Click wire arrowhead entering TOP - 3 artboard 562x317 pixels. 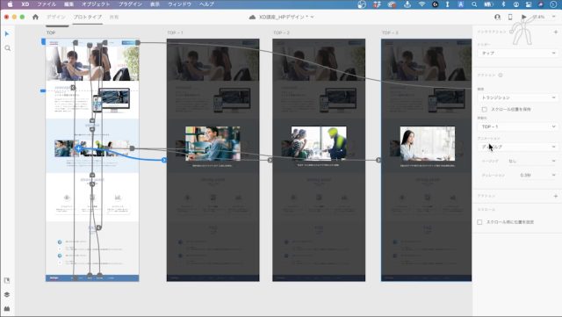[x=378, y=160]
